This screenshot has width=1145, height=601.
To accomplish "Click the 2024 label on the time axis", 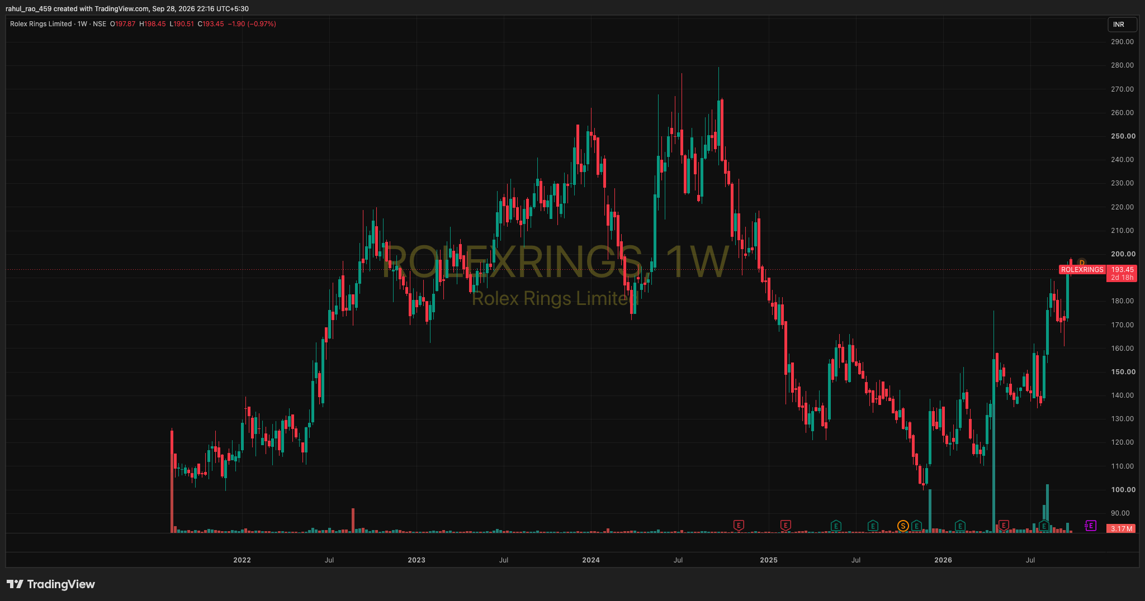I will [591, 560].
